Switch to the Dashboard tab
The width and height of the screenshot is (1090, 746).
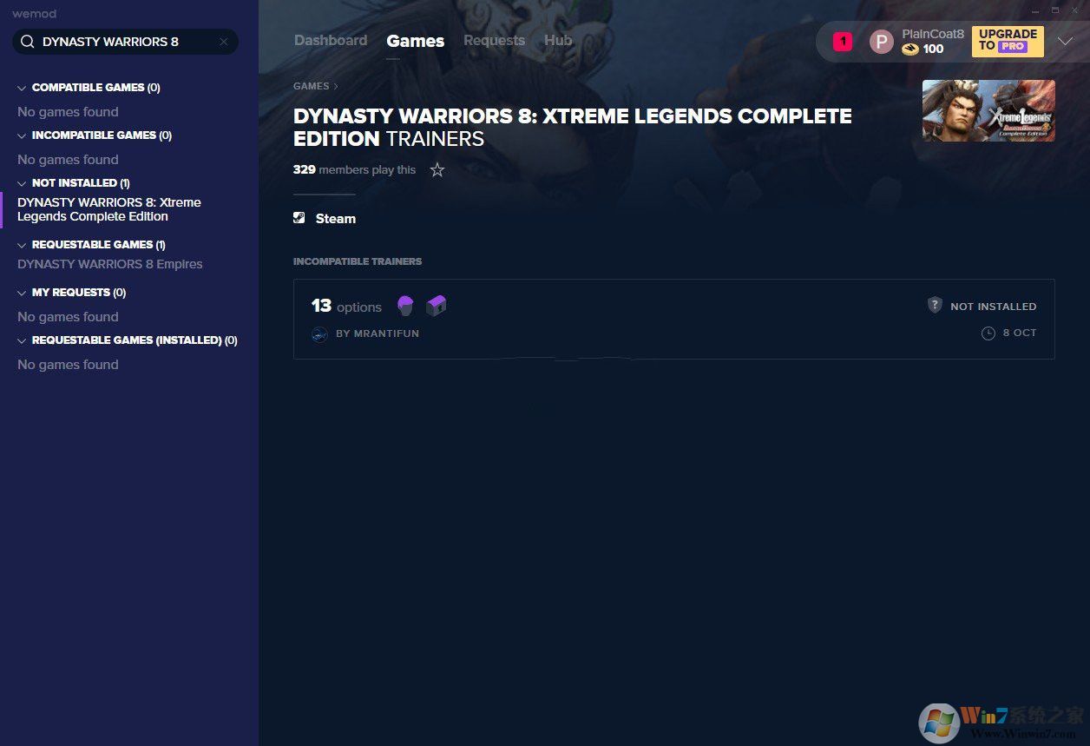click(x=331, y=41)
